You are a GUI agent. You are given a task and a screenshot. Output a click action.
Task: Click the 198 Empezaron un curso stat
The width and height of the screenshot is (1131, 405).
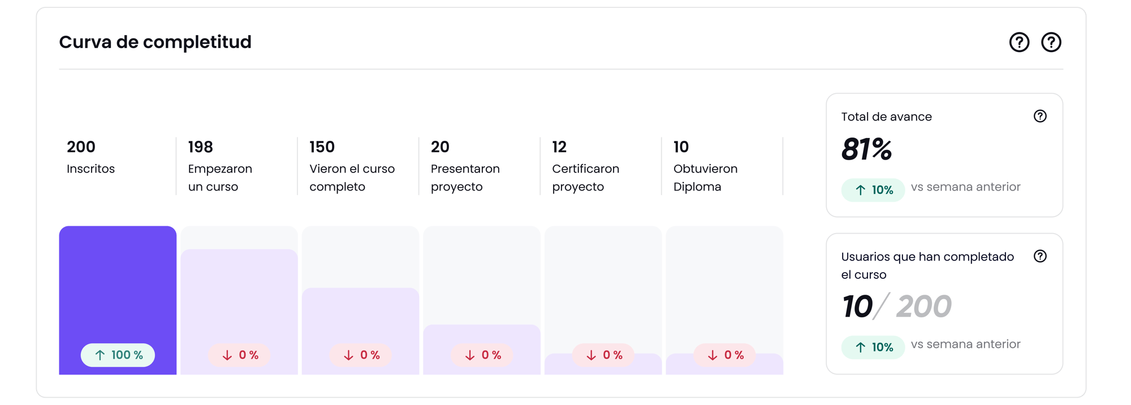tap(220, 166)
